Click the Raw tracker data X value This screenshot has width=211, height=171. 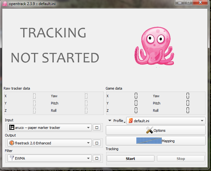coord(34,96)
